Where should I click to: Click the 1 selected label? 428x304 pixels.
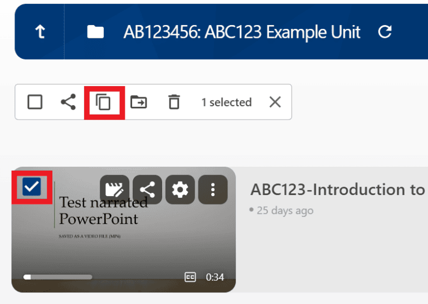(226, 102)
